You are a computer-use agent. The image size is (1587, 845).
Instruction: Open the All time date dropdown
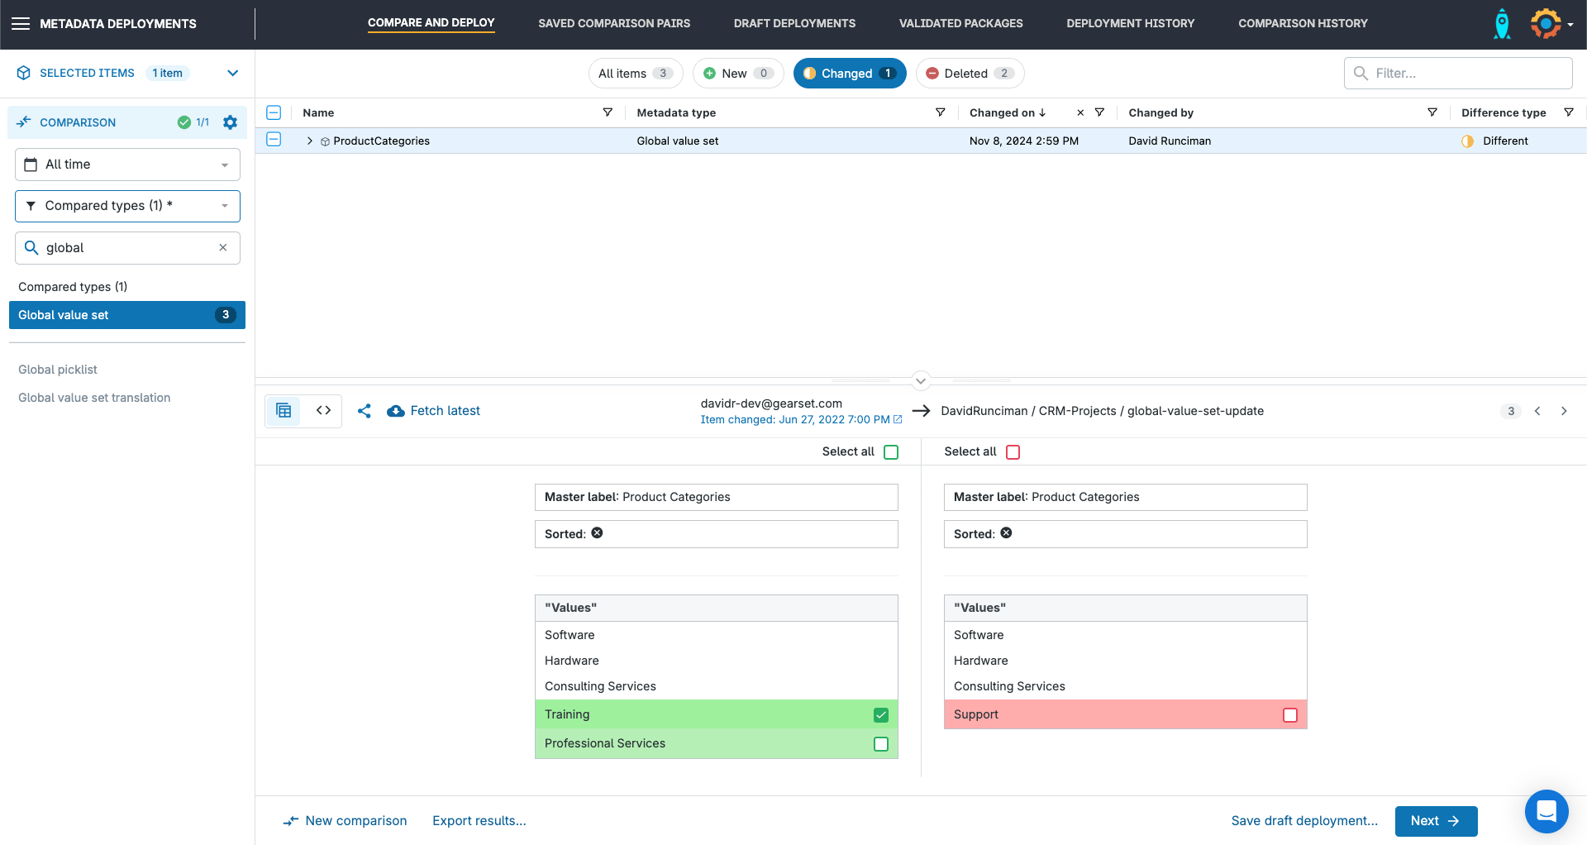point(127,164)
